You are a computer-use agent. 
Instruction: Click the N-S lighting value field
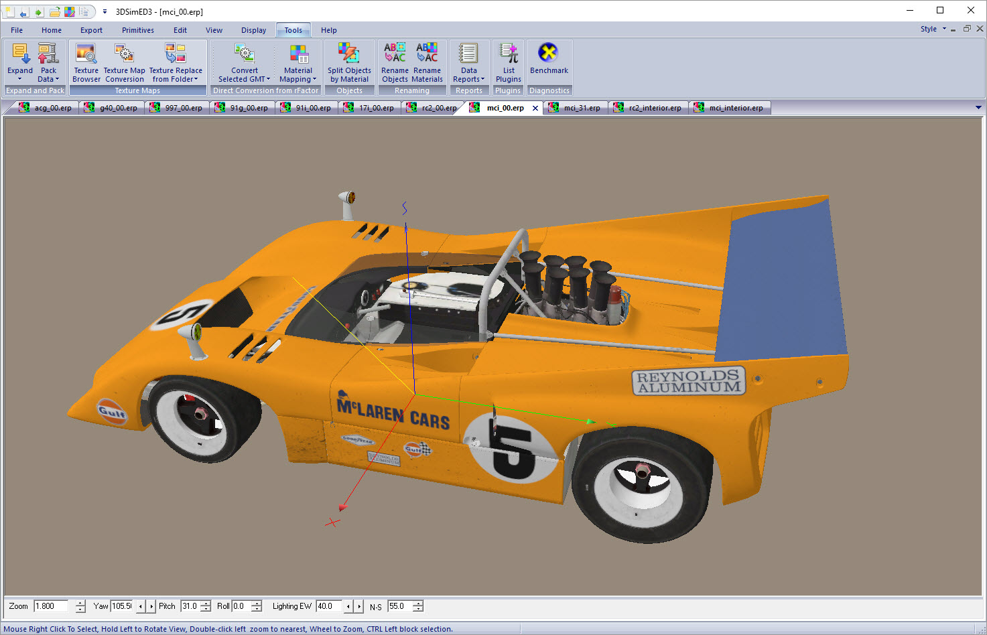pyautogui.click(x=400, y=606)
